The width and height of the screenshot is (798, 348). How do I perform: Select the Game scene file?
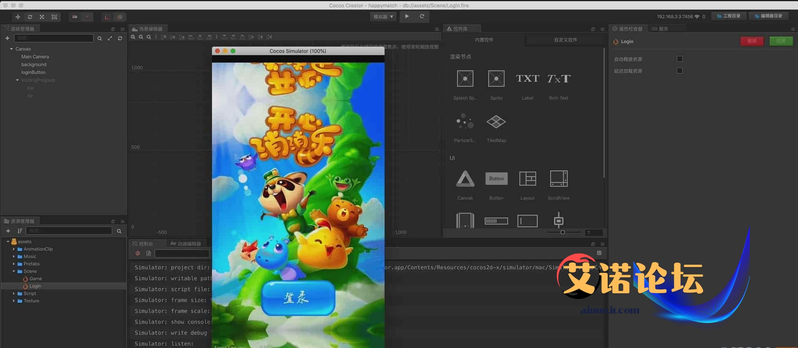pos(35,279)
